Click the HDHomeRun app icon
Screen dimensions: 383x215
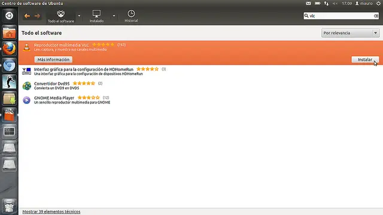point(26,71)
